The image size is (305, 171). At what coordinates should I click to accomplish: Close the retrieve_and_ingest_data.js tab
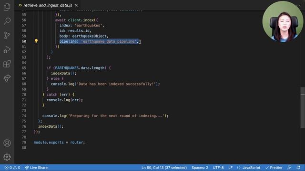point(76,5)
